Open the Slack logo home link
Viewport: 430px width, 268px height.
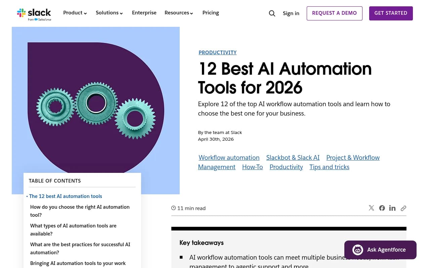pyautogui.click(x=34, y=14)
